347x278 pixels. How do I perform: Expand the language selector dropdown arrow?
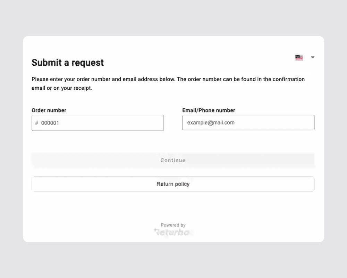[313, 58]
